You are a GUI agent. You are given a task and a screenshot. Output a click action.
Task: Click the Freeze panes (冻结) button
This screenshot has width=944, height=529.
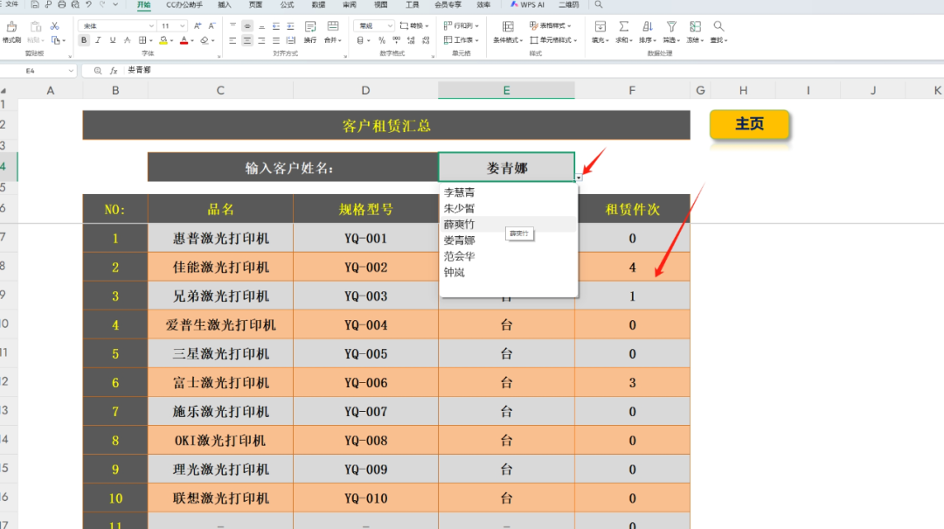tap(696, 31)
